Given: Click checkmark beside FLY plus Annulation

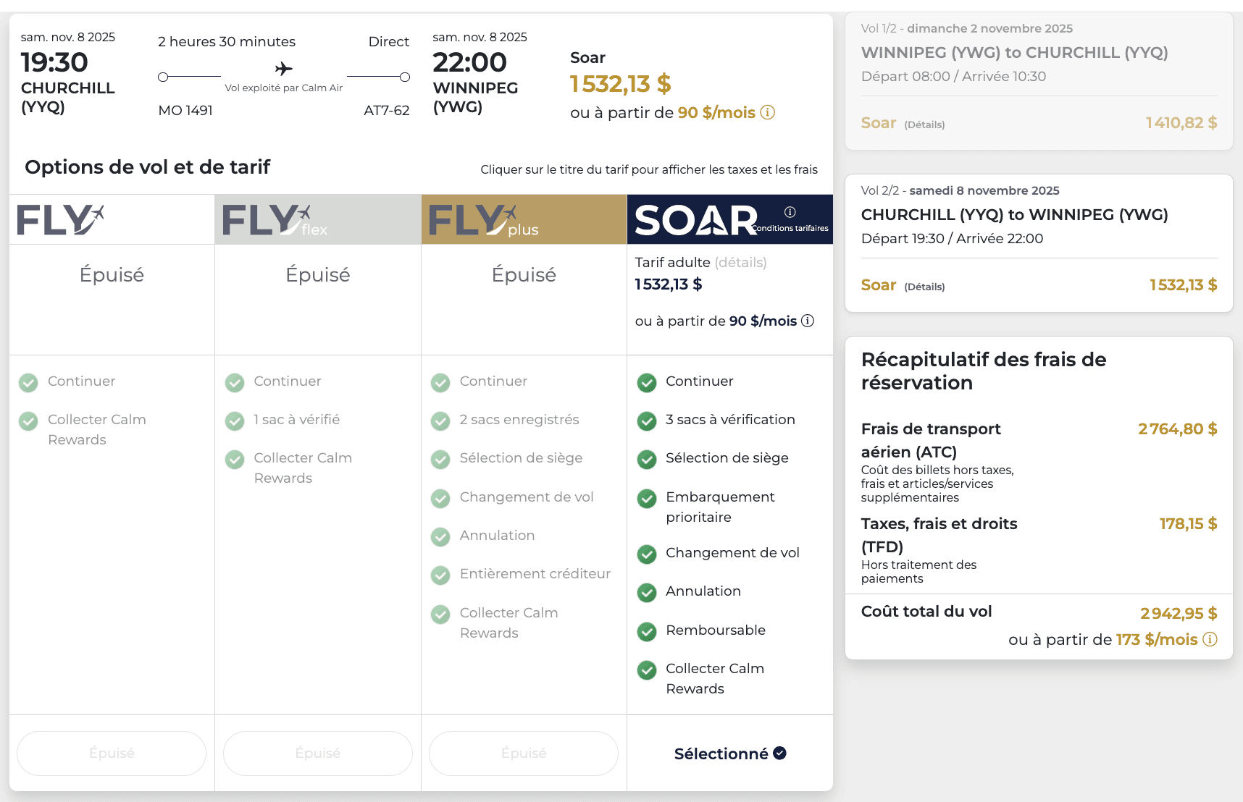Looking at the screenshot, I should (440, 536).
